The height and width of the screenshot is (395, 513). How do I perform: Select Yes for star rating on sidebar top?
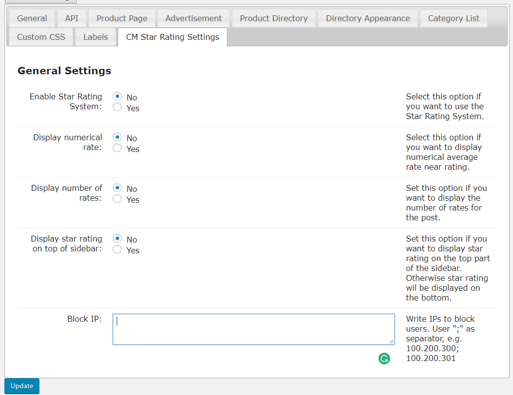click(117, 250)
